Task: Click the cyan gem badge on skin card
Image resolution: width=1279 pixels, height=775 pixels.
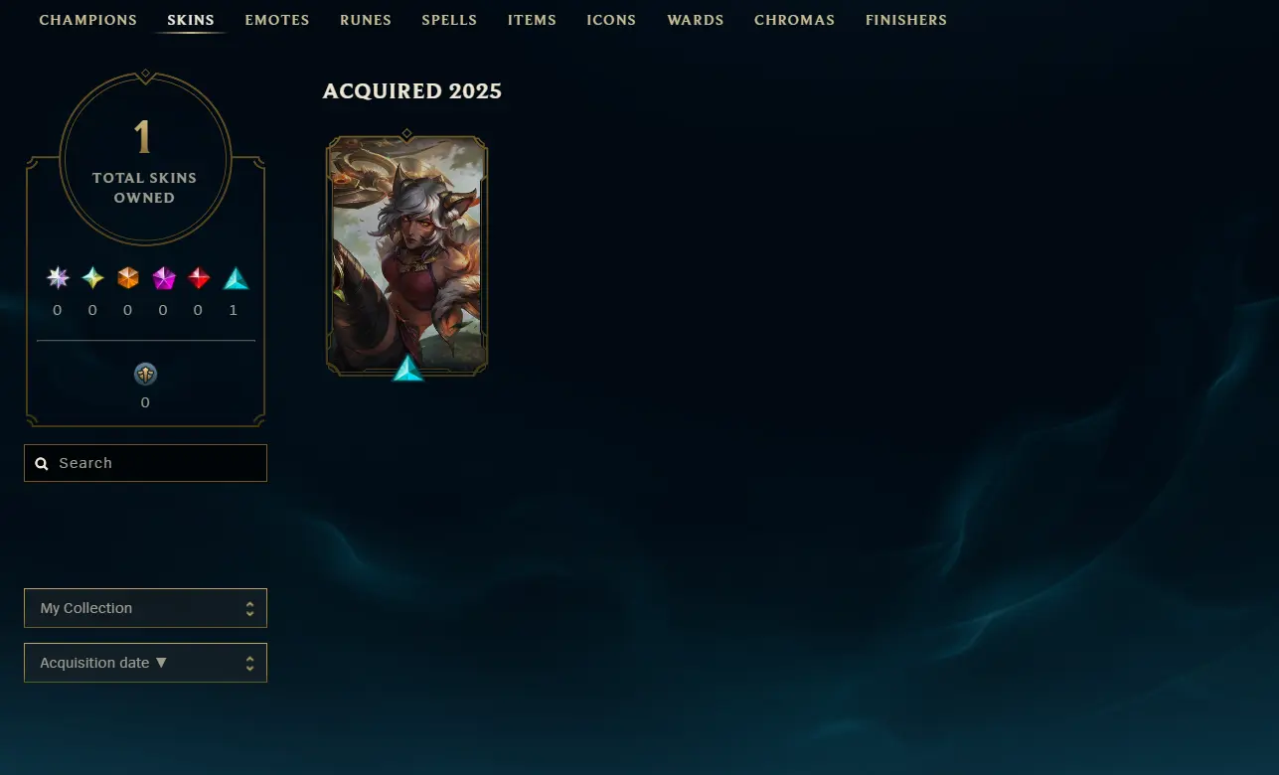Action: pyautogui.click(x=407, y=369)
